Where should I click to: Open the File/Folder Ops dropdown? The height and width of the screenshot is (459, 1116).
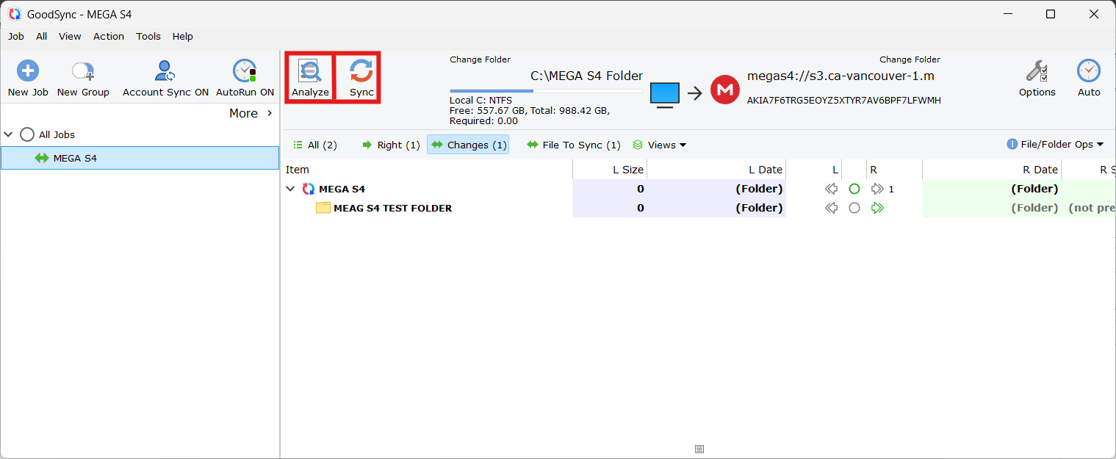pyautogui.click(x=1056, y=144)
